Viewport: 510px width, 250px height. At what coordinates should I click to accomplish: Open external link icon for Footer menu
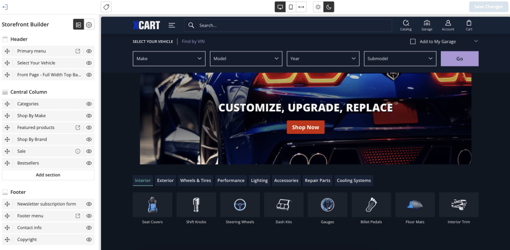pos(78,216)
